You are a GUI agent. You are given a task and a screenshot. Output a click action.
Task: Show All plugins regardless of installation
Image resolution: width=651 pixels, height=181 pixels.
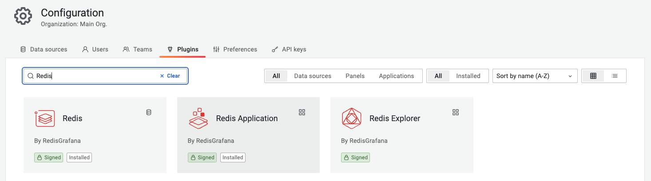(438, 76)
